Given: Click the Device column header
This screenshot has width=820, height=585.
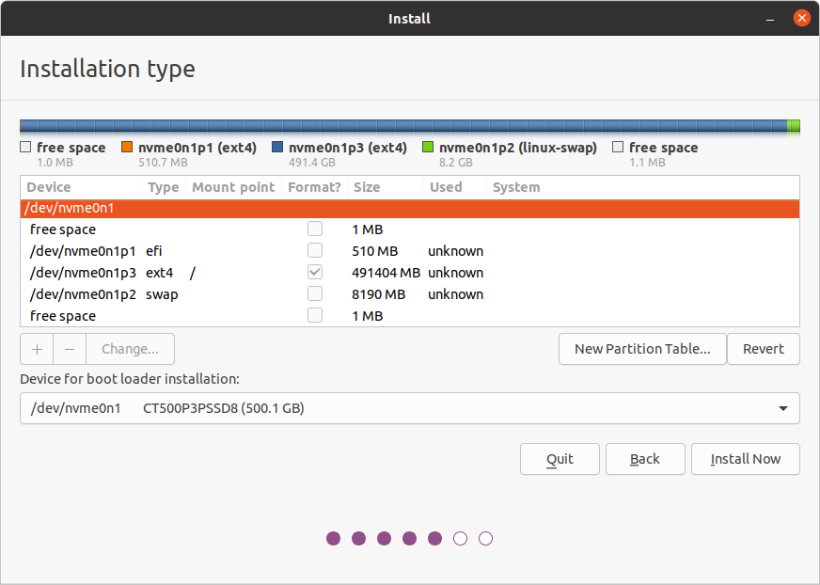Looking at the screenshot, I should tap(81, 187).
